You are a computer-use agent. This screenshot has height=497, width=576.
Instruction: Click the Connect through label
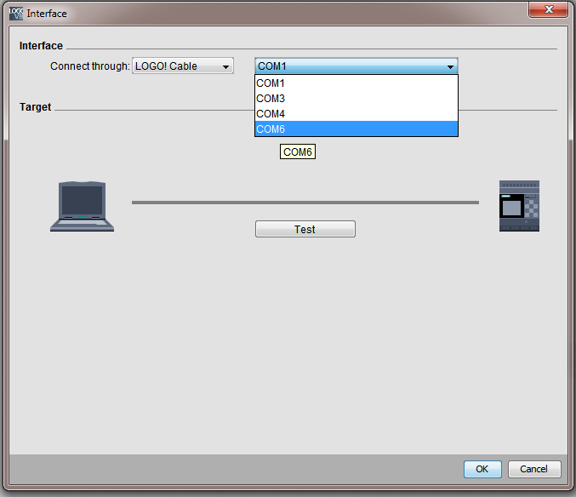point(90,66)
